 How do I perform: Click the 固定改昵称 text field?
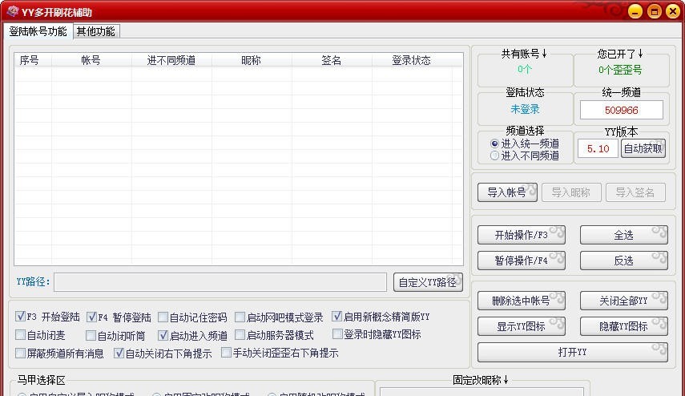(x=482, y=392)
